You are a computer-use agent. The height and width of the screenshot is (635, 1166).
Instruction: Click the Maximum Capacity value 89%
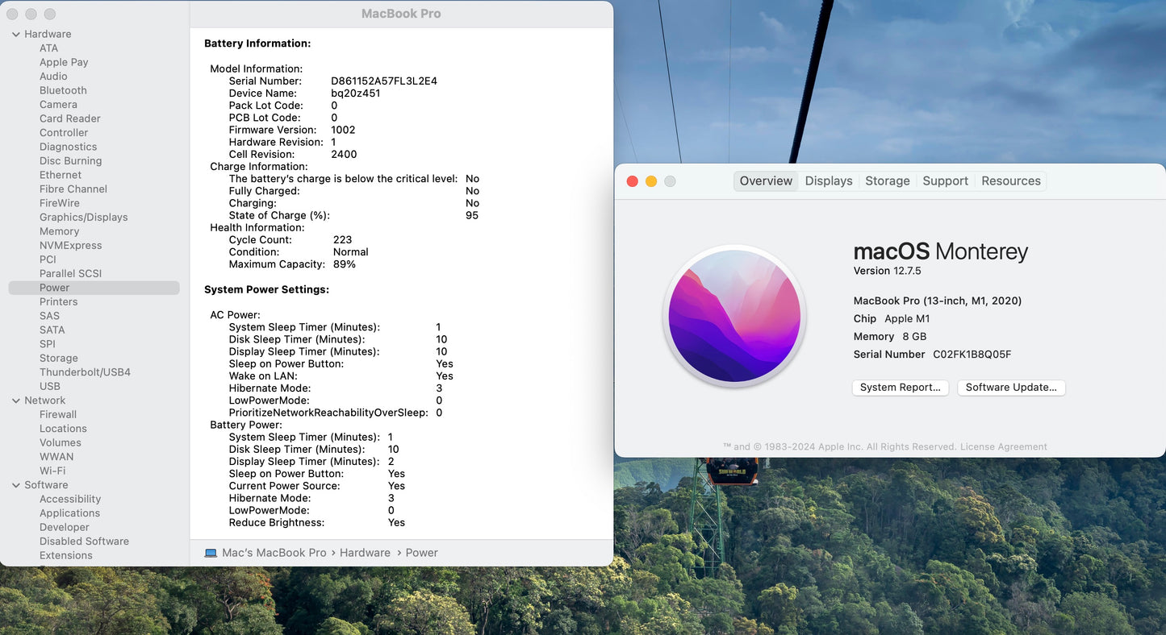345,264
